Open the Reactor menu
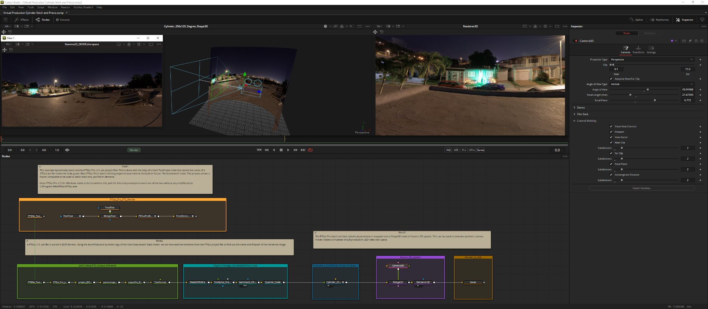 [65, 7]
